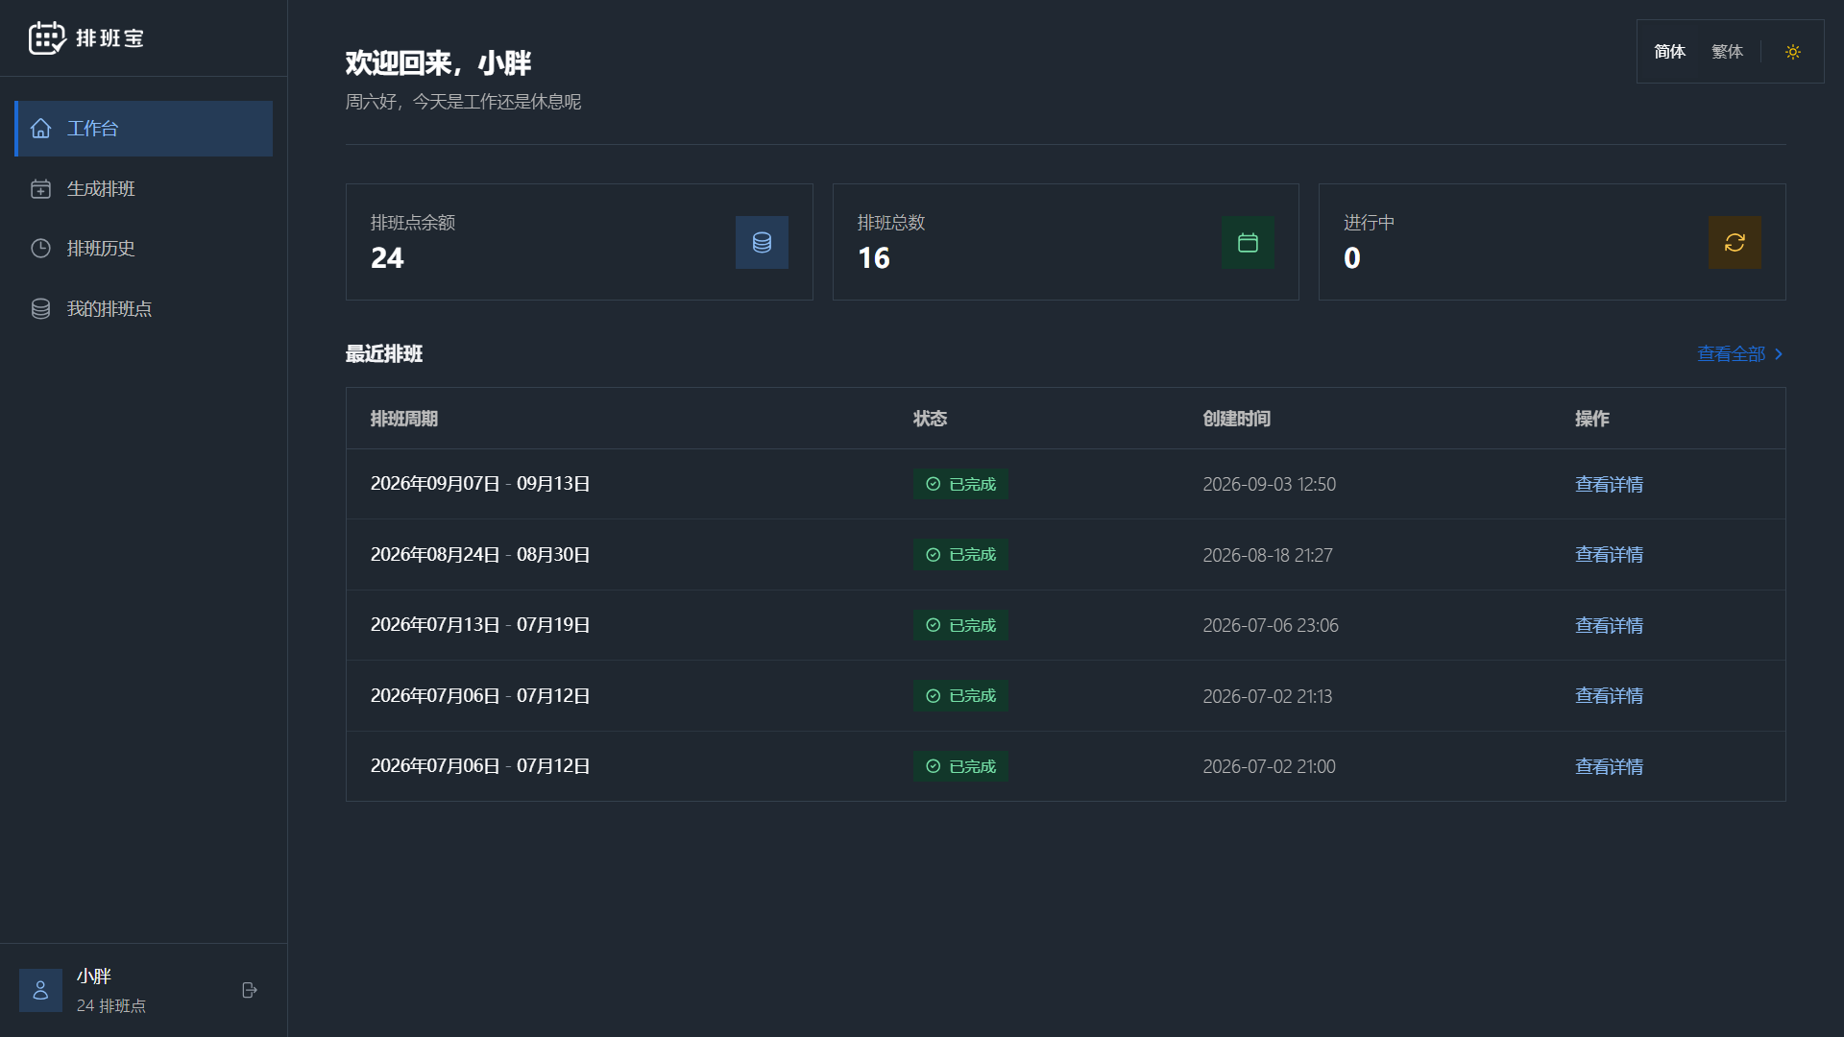This screenshot has height=1037, width=1844.
Task: Click the 已完成 badge in 2026-07-02 21:00 row
Action: tap(960, 766)
